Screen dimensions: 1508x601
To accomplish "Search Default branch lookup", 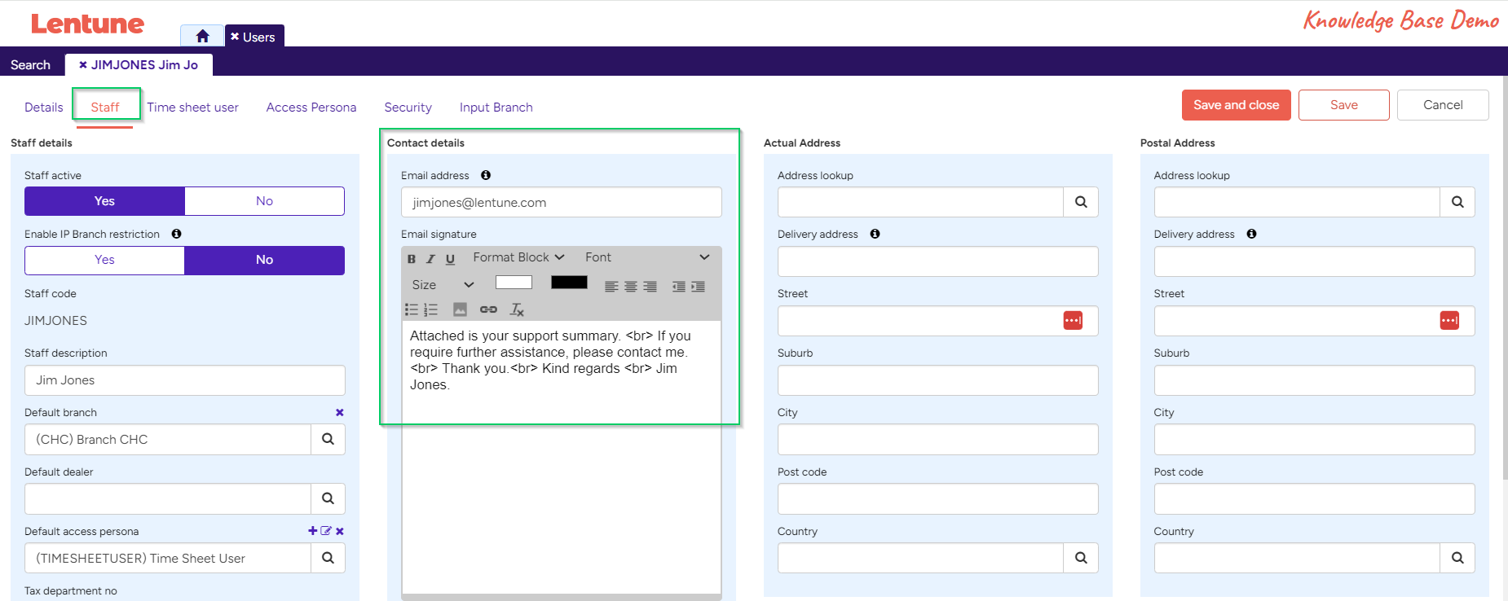I will (x=328, y=439).
